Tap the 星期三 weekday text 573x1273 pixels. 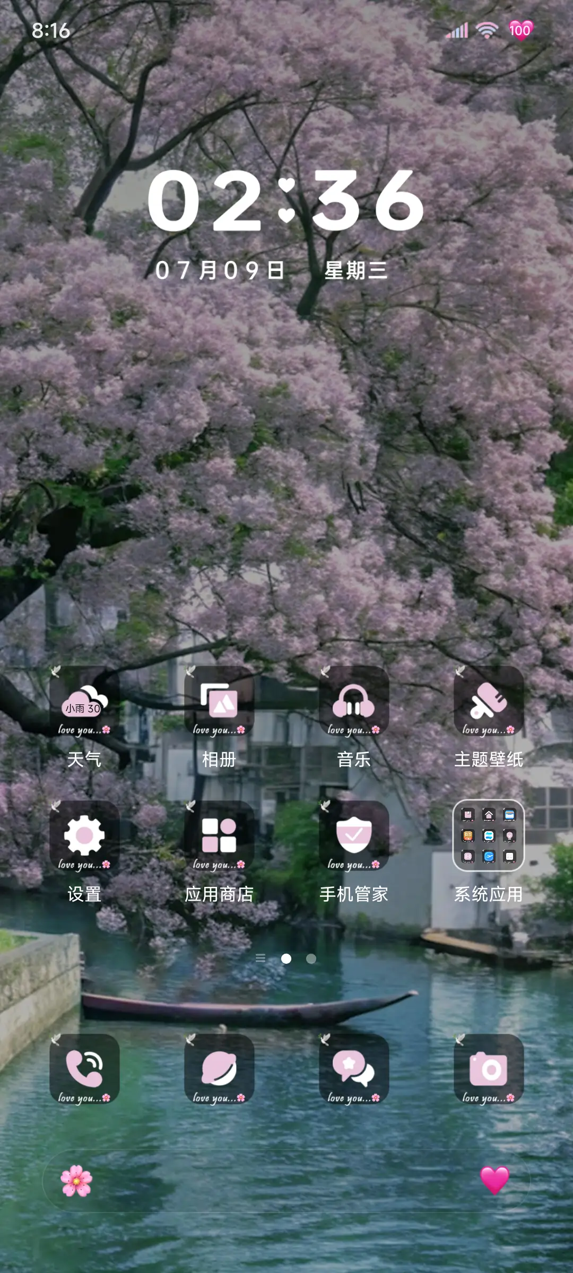[x=356, y=271]
